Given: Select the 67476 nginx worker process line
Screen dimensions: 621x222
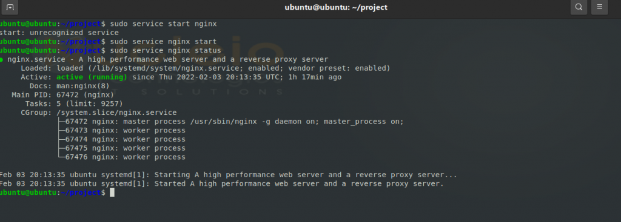Looking at the screenshot, I should tap(125, 157).
